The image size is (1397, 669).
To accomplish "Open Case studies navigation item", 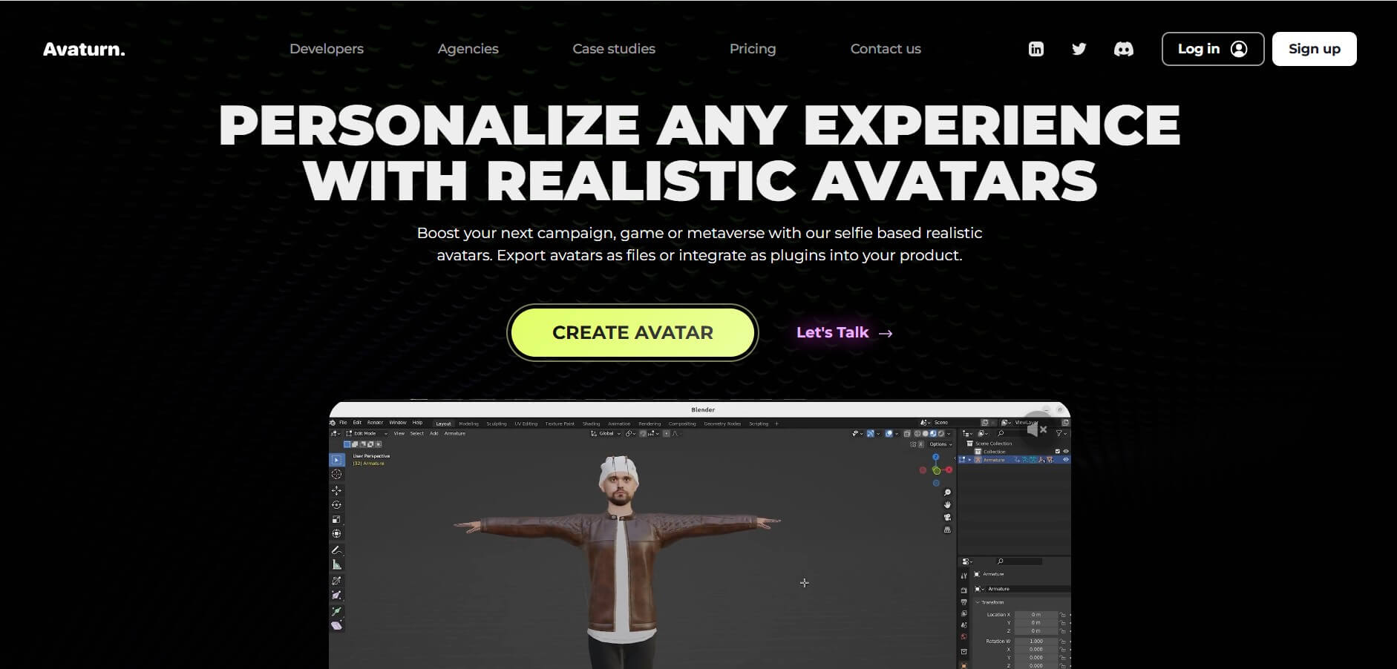I will tap(614, 49).
